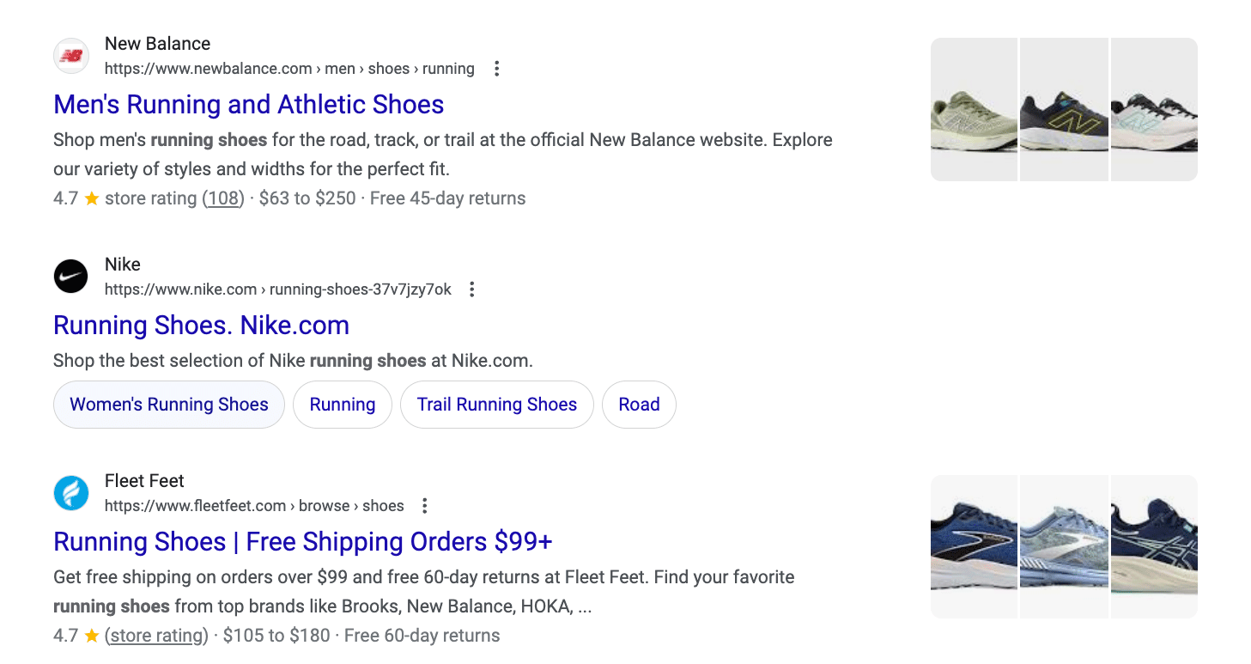Screen dimensions: 1251x664
Task: Open the three-dot menu on the Fleet Feet result
Action: (x=425, y=506)
